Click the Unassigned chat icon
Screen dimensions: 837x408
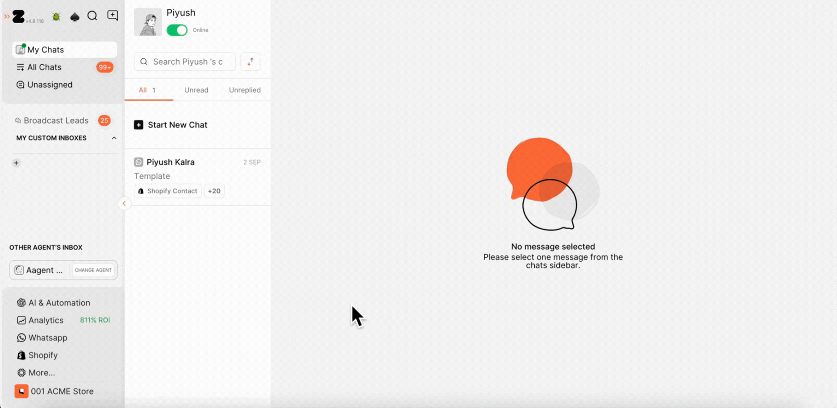[20, 85]
